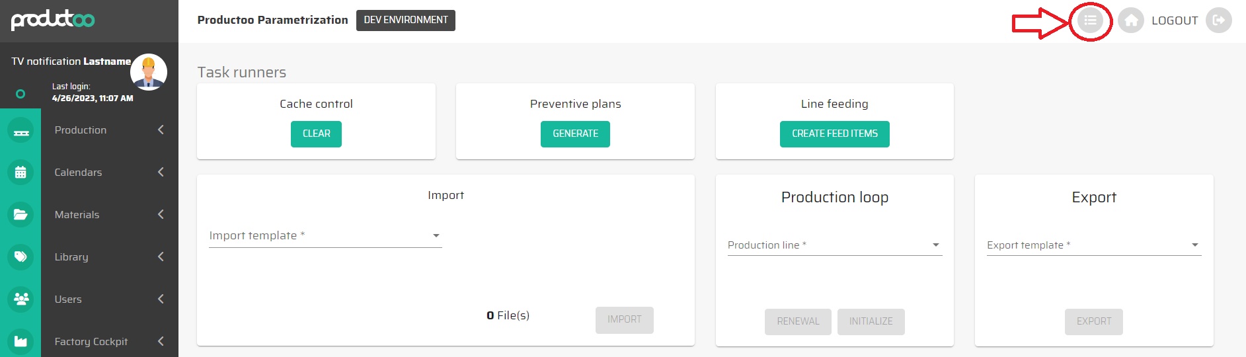Open the Production line dropdown
This screenshot has height=357, width=1246.
834,245
